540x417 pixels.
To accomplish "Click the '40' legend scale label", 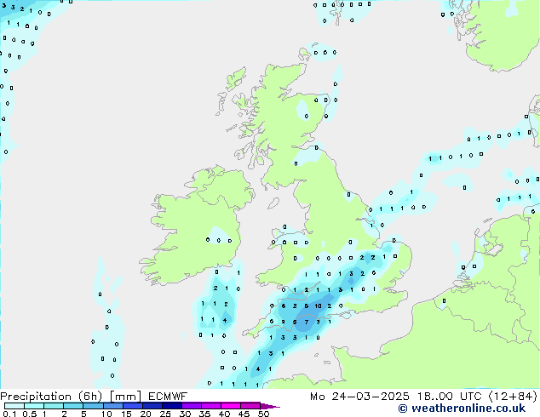I will [x=225, y=414].
